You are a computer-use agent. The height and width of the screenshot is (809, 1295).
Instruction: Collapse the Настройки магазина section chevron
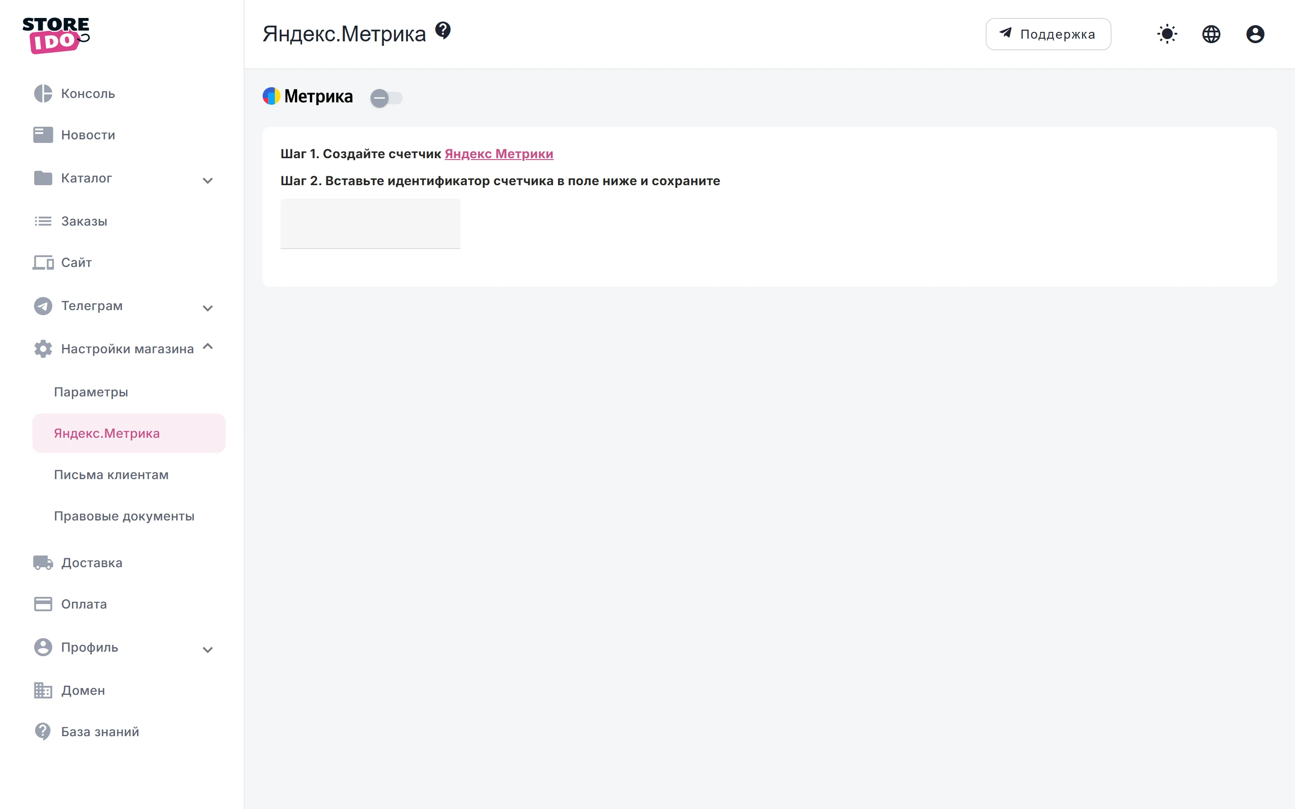coord(208,346)
